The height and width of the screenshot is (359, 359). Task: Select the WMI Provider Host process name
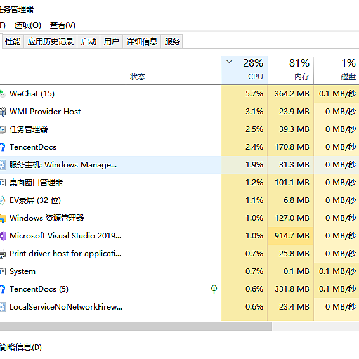(x=45, y=112)
